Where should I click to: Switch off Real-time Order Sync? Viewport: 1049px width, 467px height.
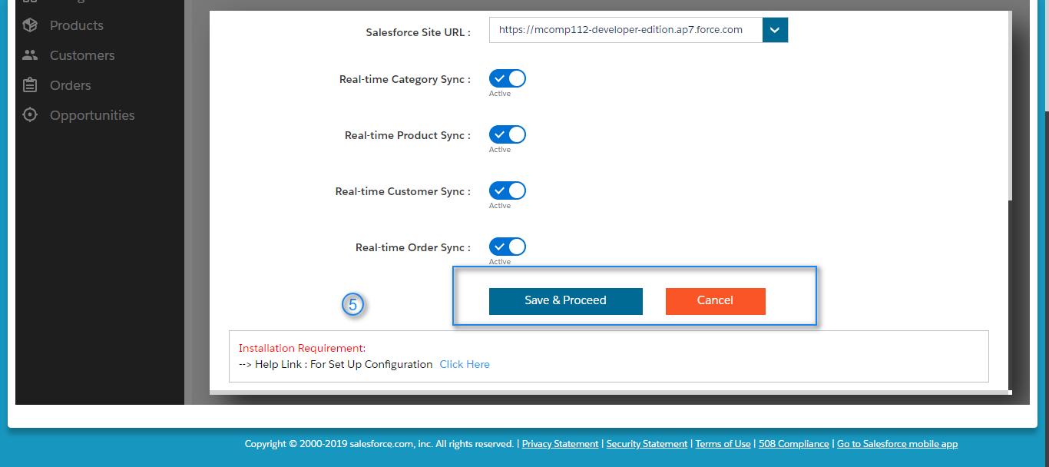(x=508, y=247)
